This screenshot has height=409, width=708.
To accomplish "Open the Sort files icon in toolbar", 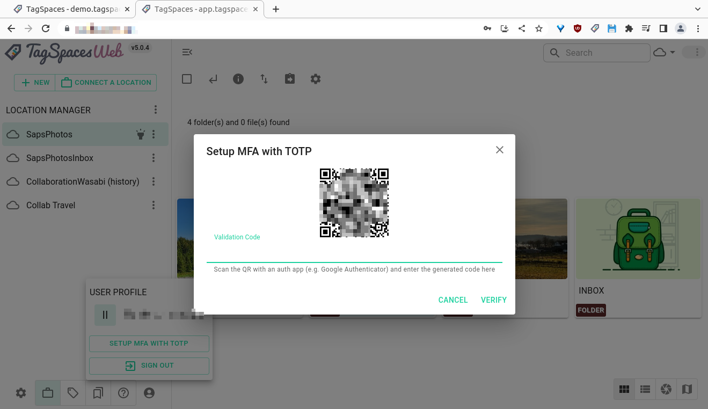I will (x=264, y=79).
